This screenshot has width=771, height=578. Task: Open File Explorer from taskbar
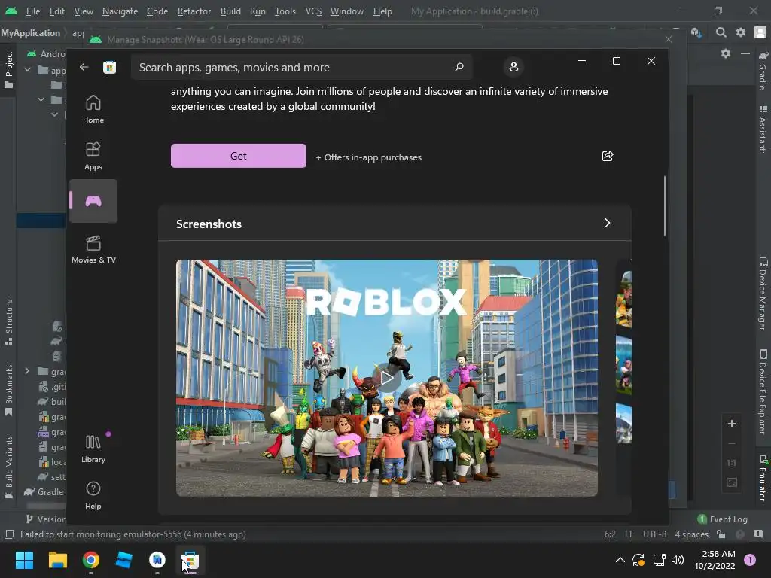coord(57,560)
